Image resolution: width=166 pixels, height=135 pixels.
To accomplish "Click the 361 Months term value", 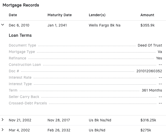I will click(x=152, y=90).
